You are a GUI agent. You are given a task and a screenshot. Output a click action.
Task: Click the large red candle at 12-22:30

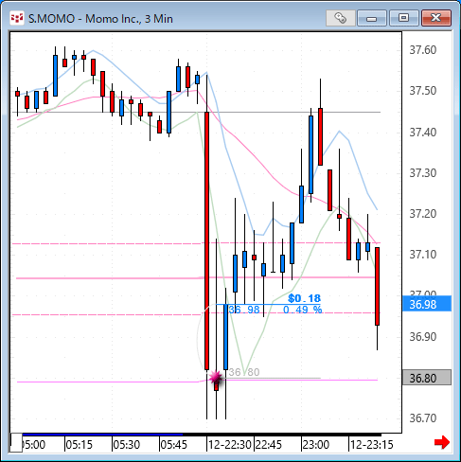(x=207, y=240)
